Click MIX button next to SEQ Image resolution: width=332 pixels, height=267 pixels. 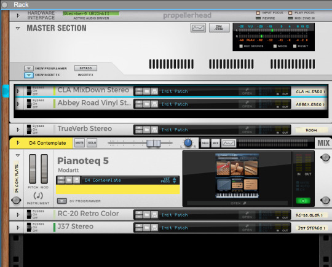[x=215, y=143]
